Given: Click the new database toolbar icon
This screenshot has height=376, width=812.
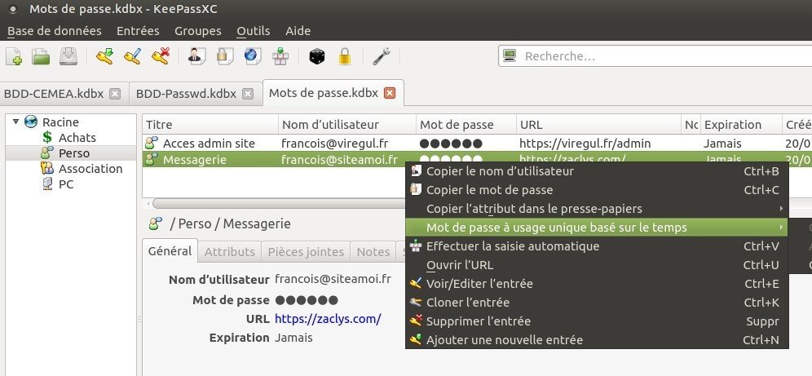Looking at the screenshot, I should point(14,56).
